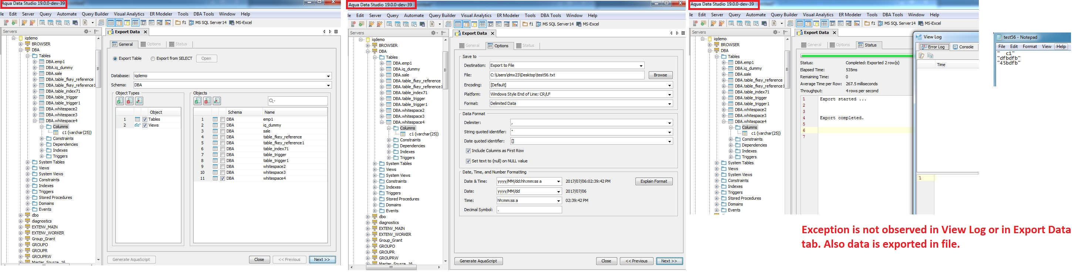
Task: Click the check-all icon under Object Types
Action: tap(120, 101)
